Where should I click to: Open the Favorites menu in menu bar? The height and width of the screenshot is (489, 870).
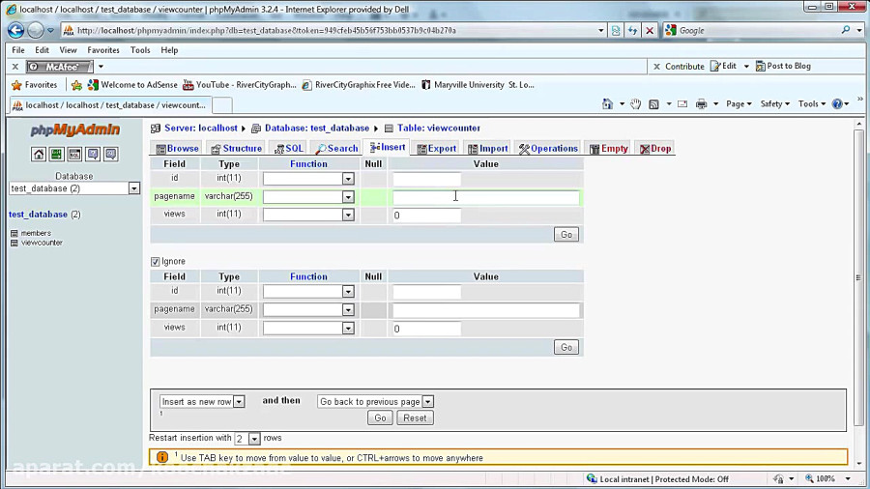103,50
